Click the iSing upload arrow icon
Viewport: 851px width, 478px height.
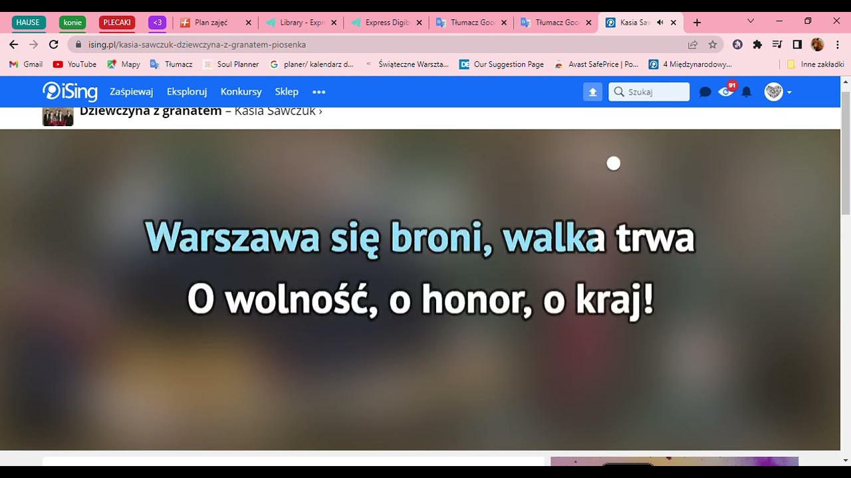coord(592,92)
